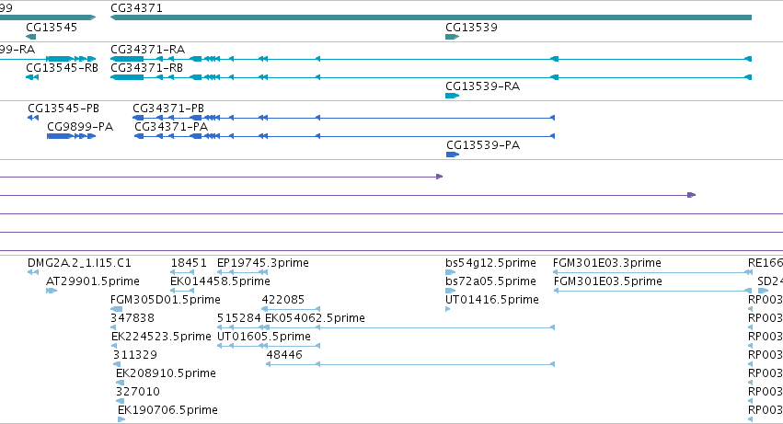
Task: Click the FGM305D01.5prime EST label
Action: point(166,300)
